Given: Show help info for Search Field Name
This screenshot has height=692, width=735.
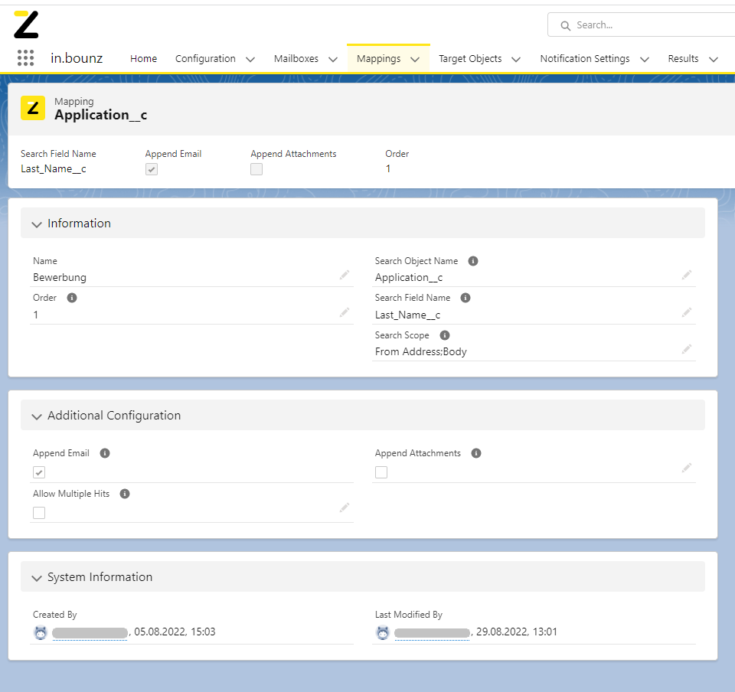Looking at the screenshot, I should [x=465, y=298].
